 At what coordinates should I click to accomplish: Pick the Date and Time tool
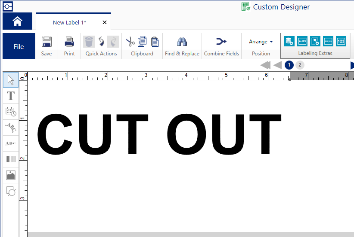coord(11,112)
